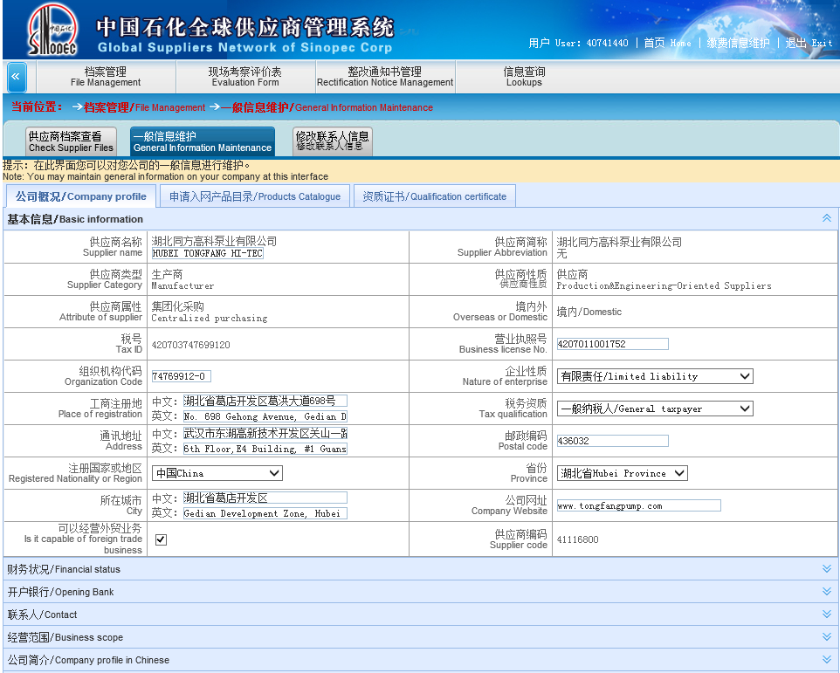Expand the Contact section
The image size is (840, 673).
(826, 615)
